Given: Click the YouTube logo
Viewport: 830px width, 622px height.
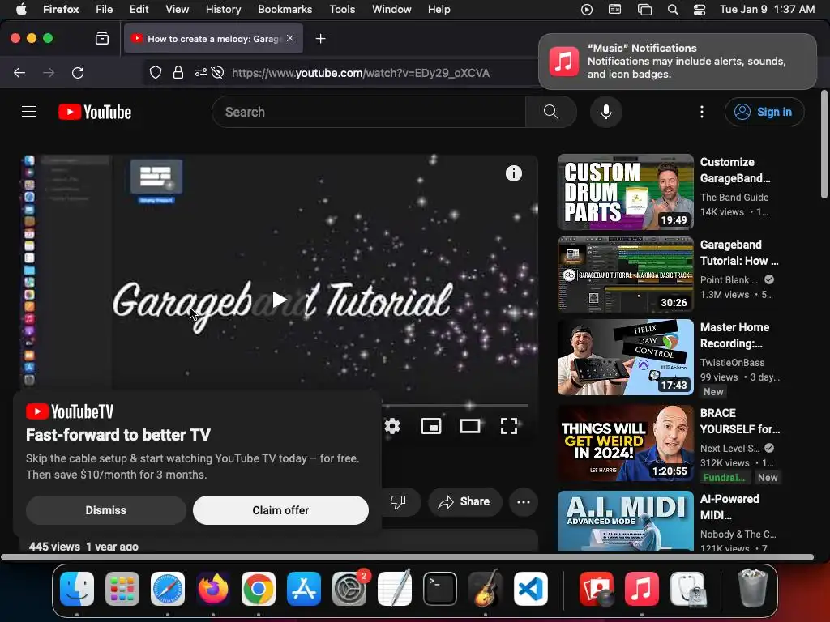Looking at the screenshot, I should pyautogui.click(x=95, y=112).
